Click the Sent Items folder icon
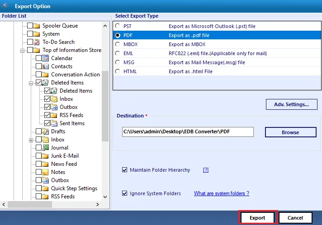The width and height of the screenshot is (322, 225). (54, 123)
